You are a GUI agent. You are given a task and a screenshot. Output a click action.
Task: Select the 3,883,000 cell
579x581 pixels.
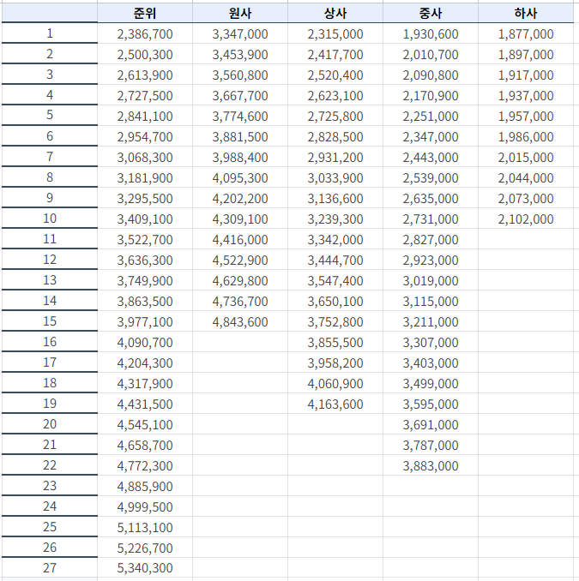(431, 466)
